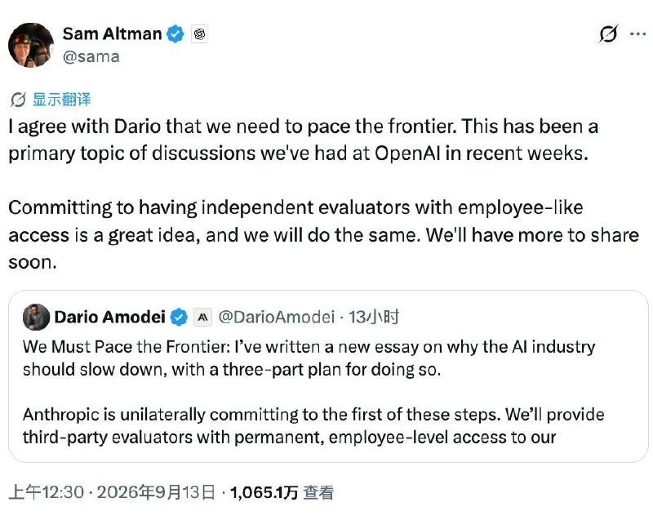Click the 上午12:30 2026年9月13日 timestamp
The image size is (653, 520).
coord(112,492)
